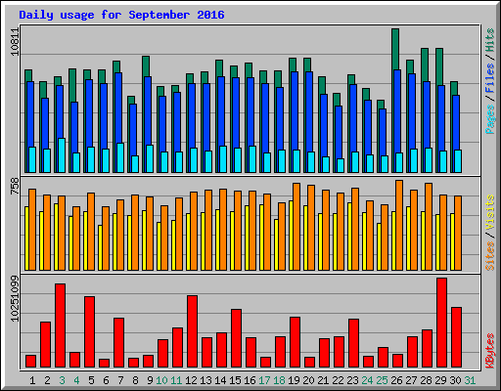This screenshot has height=391, width=501.
Task: Click the cyan pages bar for day 3
Action: (62, 155)
